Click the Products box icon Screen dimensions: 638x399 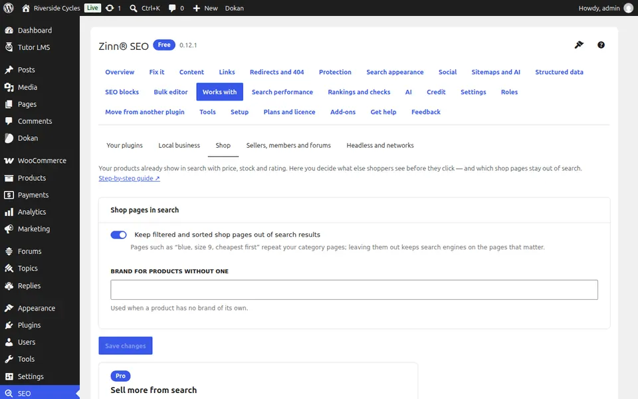pyautogui.click(x=9, y=178)
